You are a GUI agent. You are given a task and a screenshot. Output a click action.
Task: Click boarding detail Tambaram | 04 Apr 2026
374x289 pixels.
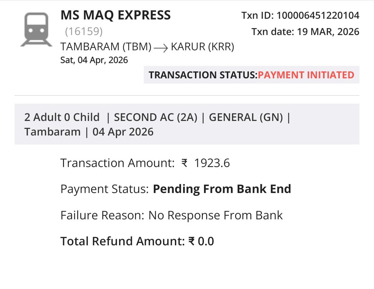pyautogui.click(x=89, y=132)
